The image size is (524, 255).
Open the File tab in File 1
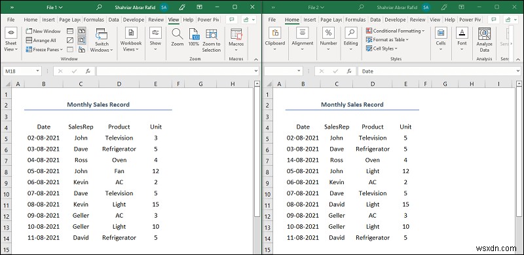point(10,20)
